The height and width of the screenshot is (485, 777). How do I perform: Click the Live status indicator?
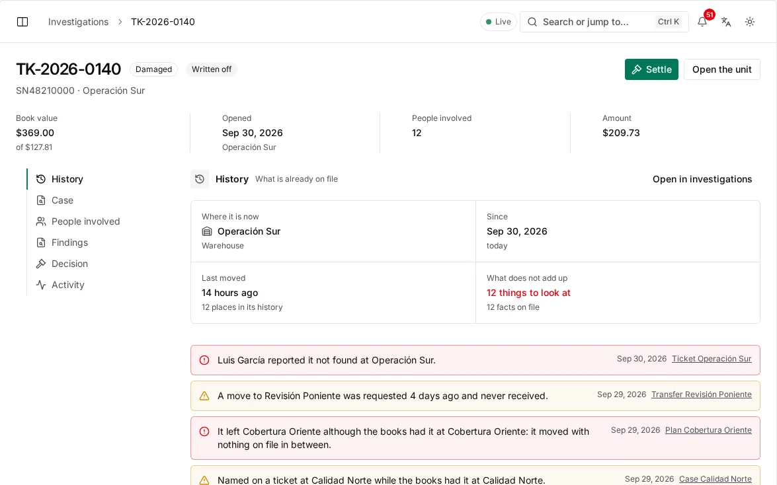pyautogui.click(x=498, y=22)
